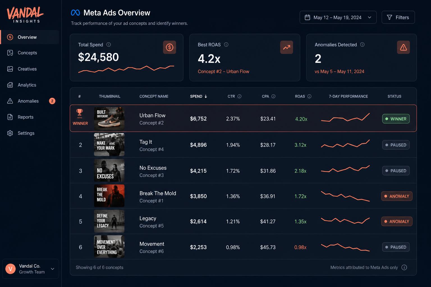Click the $45.73 CPA value

268,247
